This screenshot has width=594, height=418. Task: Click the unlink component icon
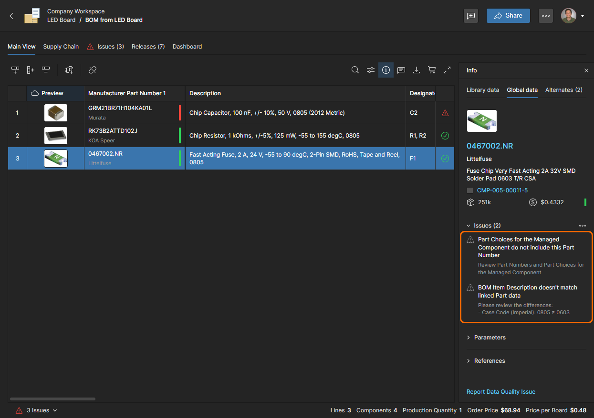click(x=93, y=70)
